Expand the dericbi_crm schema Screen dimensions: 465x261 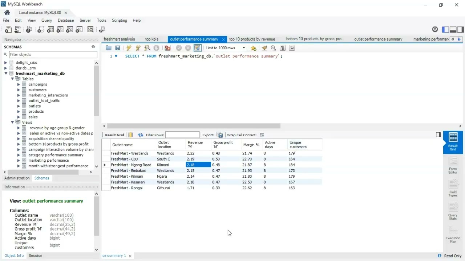[x=6, y=68]
